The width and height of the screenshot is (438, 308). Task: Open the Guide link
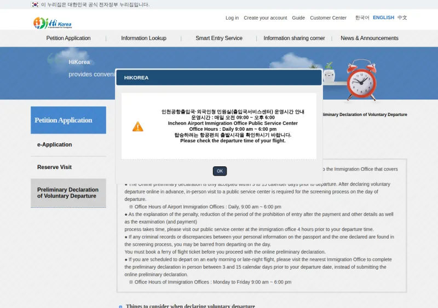pyautogui.click(x=298, y=18)
